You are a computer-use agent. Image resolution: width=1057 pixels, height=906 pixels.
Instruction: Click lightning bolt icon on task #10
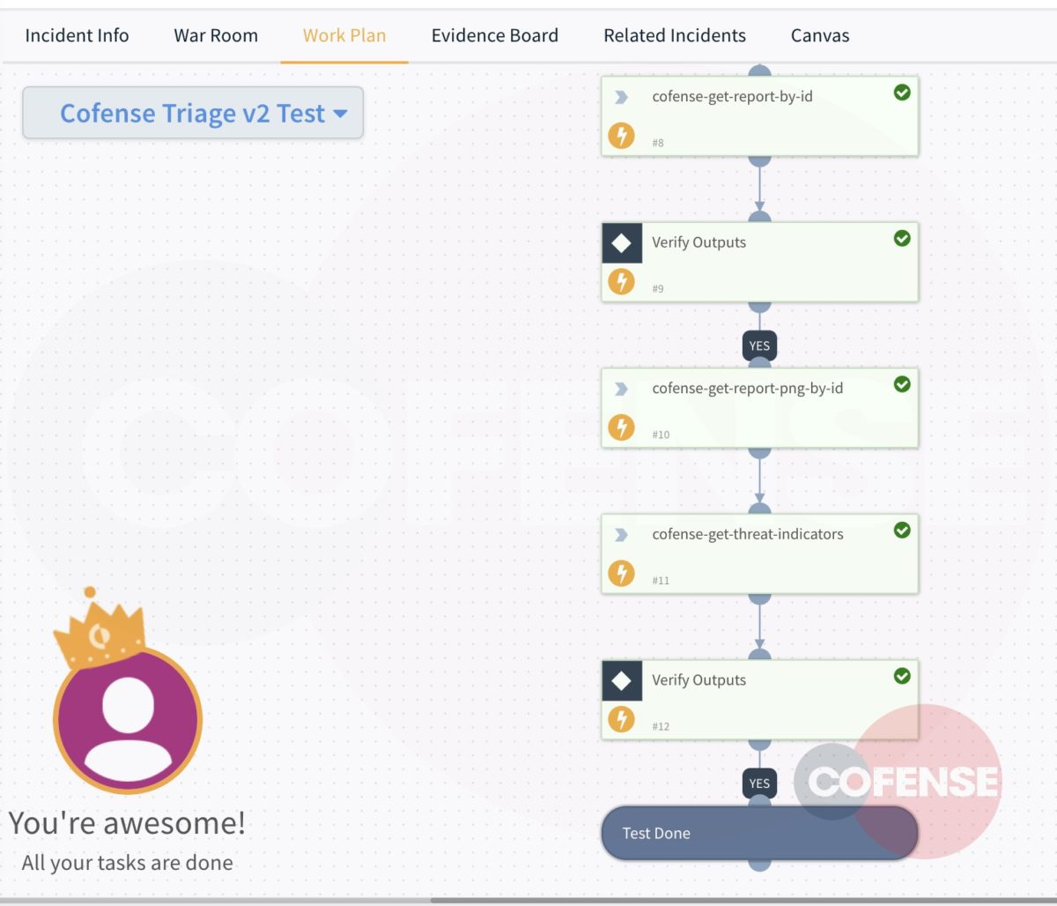621,428
